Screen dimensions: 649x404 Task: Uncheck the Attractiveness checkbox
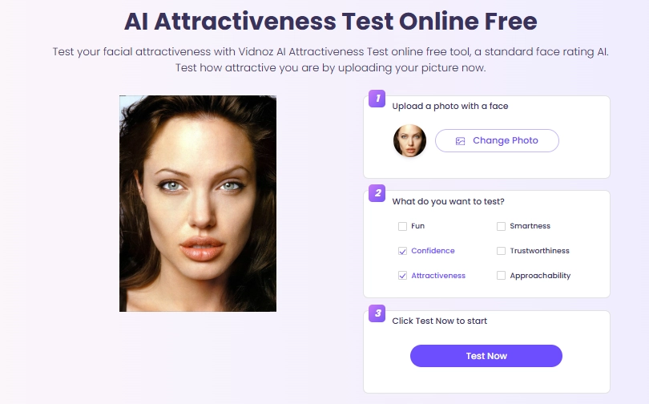coord(402,276)
